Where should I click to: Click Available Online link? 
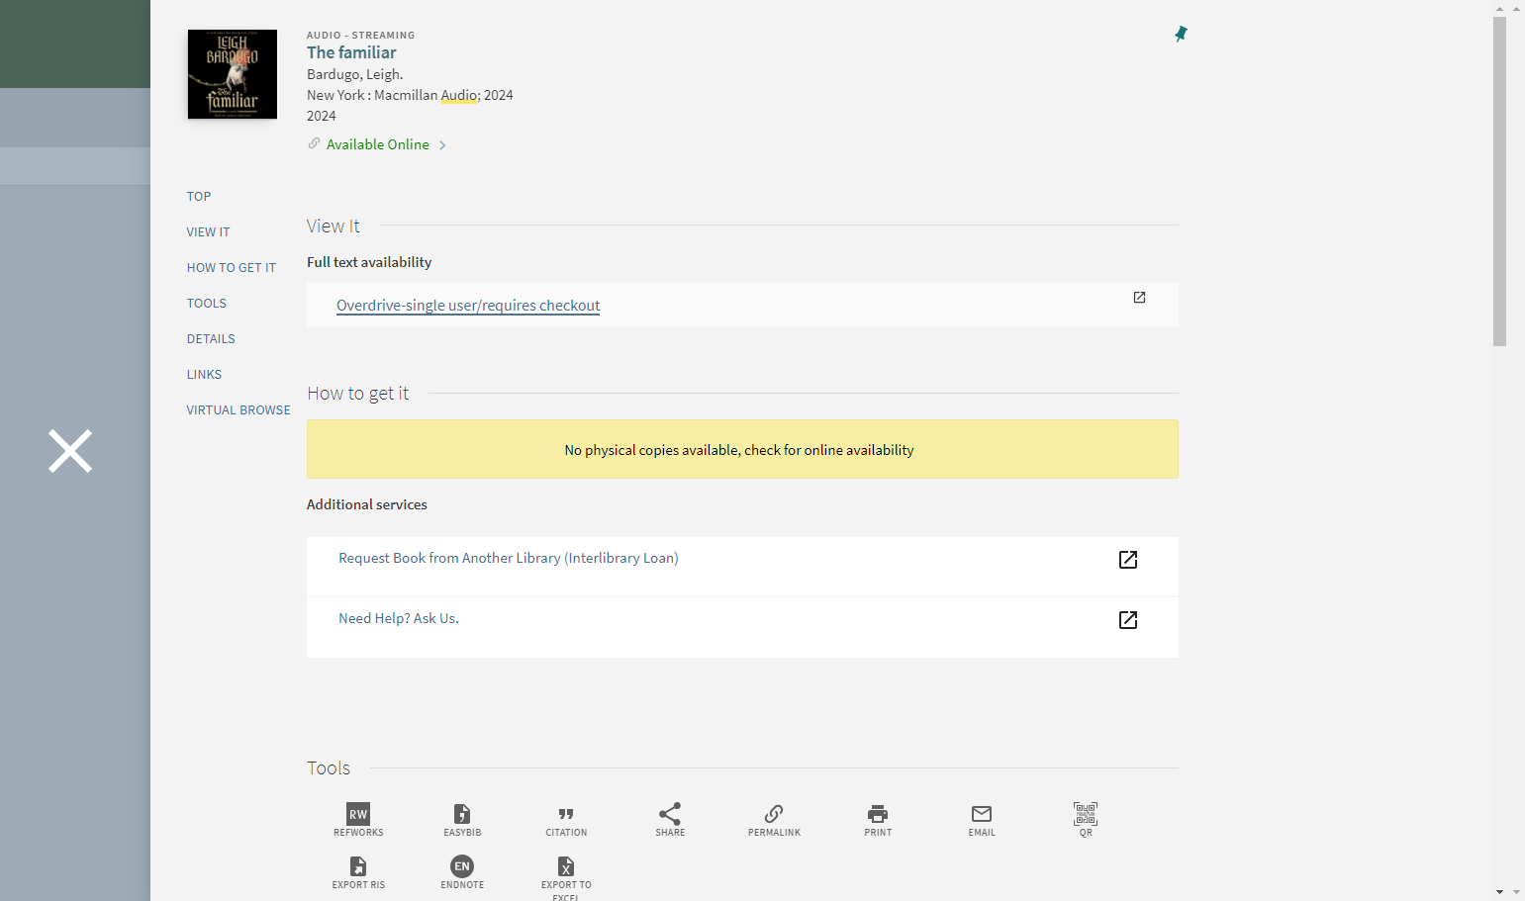pos(378,144)
